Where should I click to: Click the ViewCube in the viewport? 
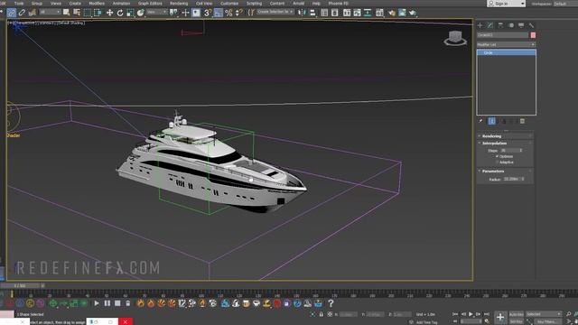[x=455, y=38]
